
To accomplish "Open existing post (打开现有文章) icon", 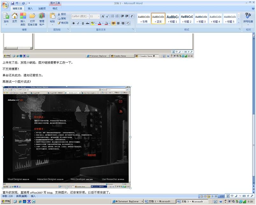I will tap(32, 18).
